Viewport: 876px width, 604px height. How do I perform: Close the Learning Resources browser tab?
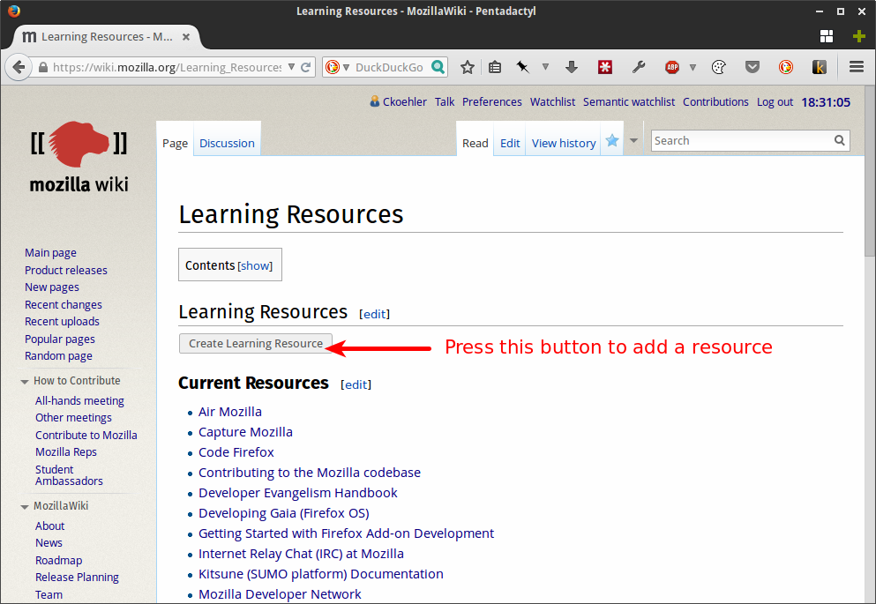click(186, 37)
